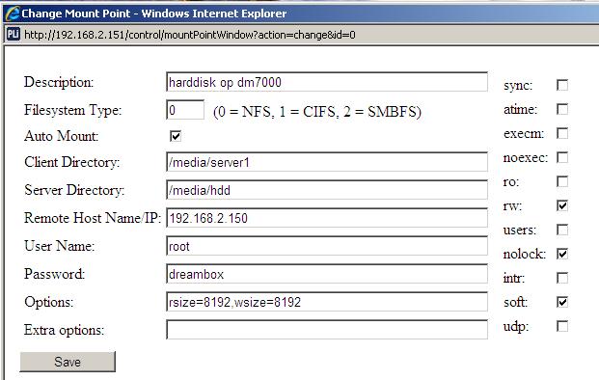Click into the Server Directory field
The height and width of the screenshot is (380, 599).
tap(327, 190)
